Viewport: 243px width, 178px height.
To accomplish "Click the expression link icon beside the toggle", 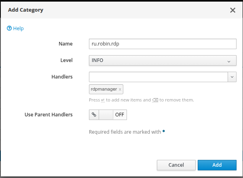I will pyautogui.click(x=94, y=115).
